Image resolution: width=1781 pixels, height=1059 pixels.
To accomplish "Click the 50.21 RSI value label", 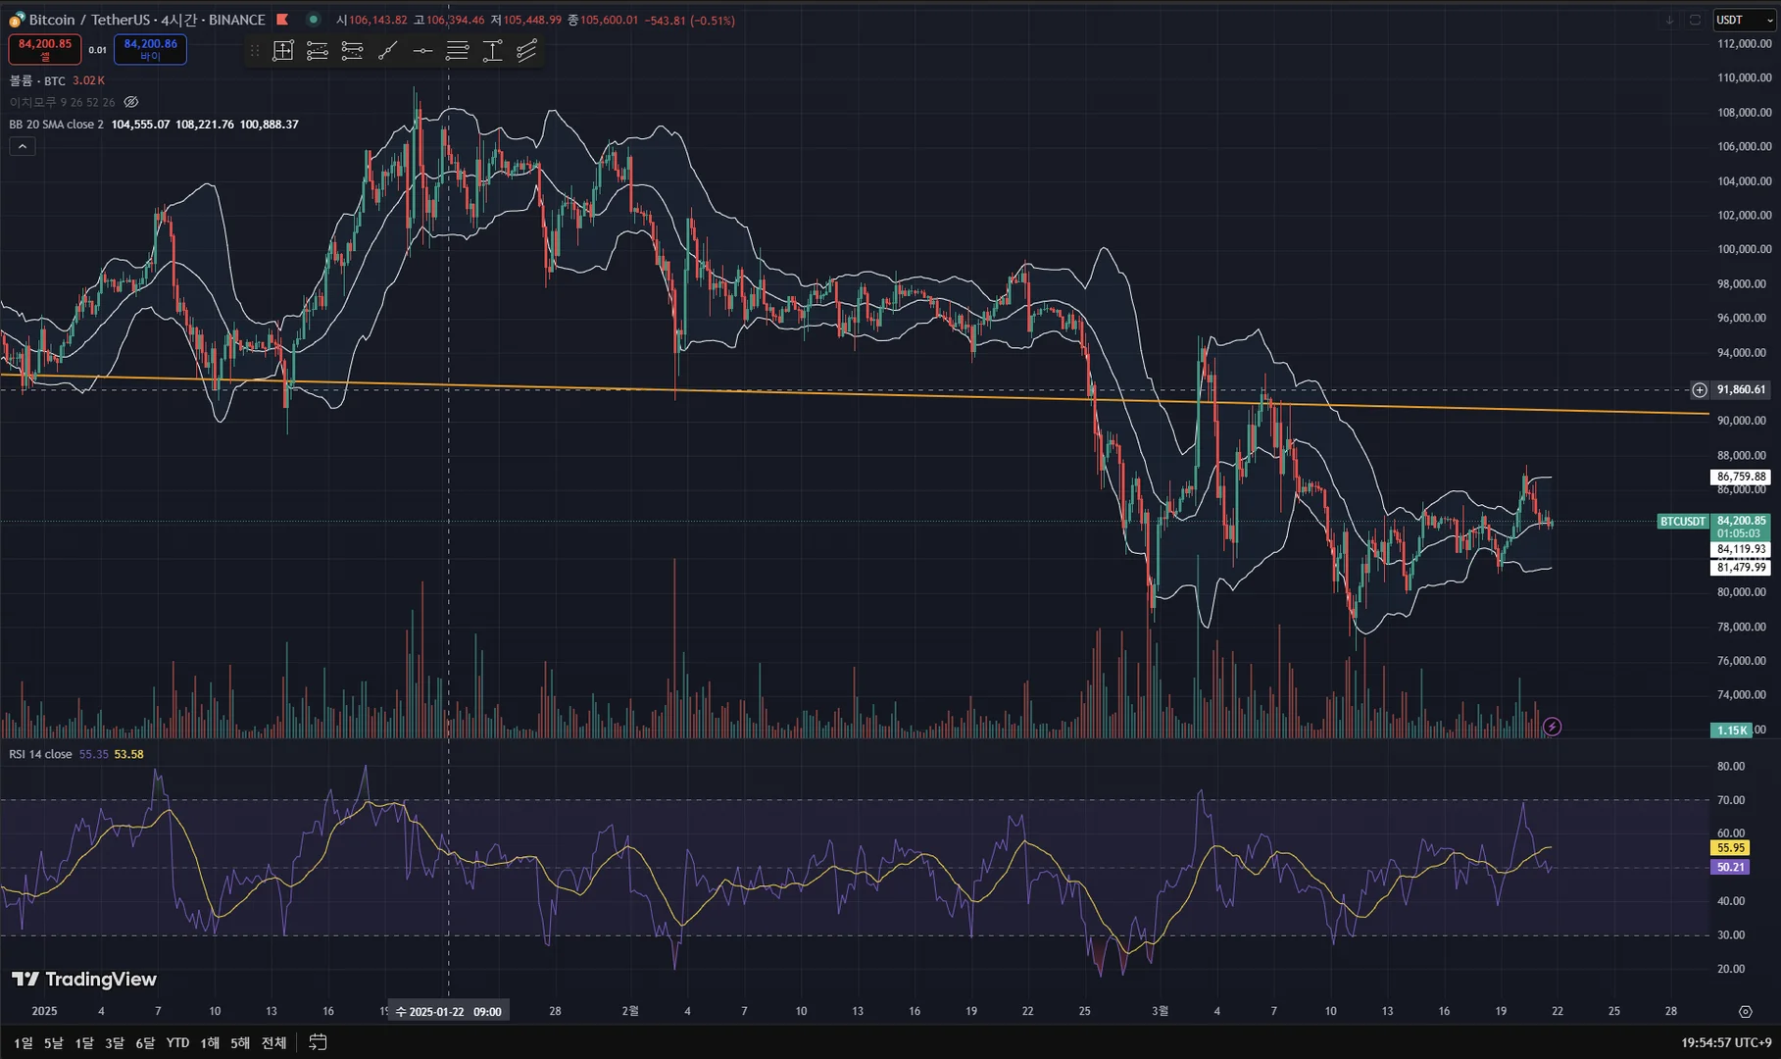I will (1730, 867).
